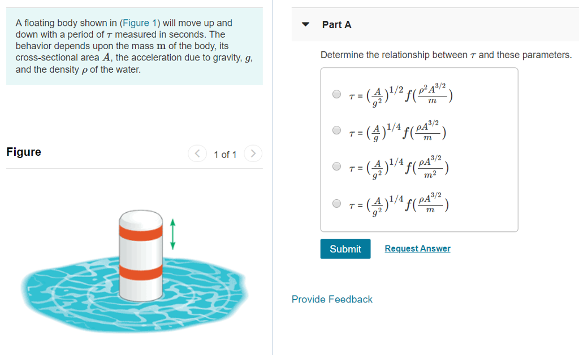Screen dimensions: 579x355
Task: Submit the selected answer
Action: (345, 249)
